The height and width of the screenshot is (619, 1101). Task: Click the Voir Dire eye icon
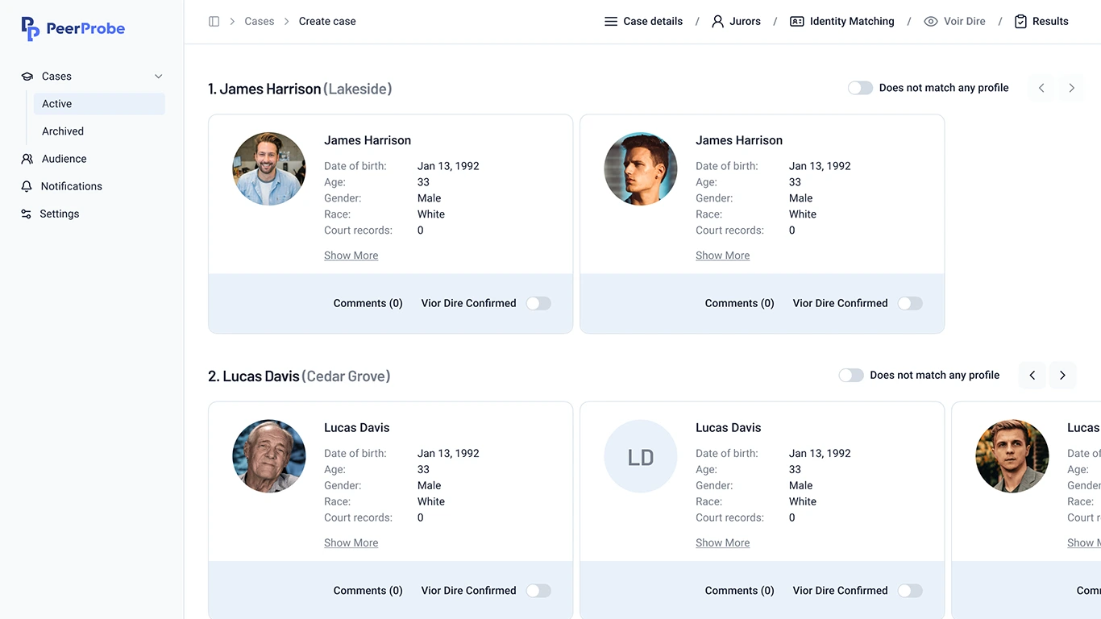click(x=931, y=22)
